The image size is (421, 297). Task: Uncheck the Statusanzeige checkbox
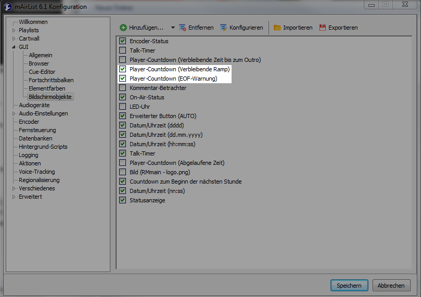[x=123, y=200]
